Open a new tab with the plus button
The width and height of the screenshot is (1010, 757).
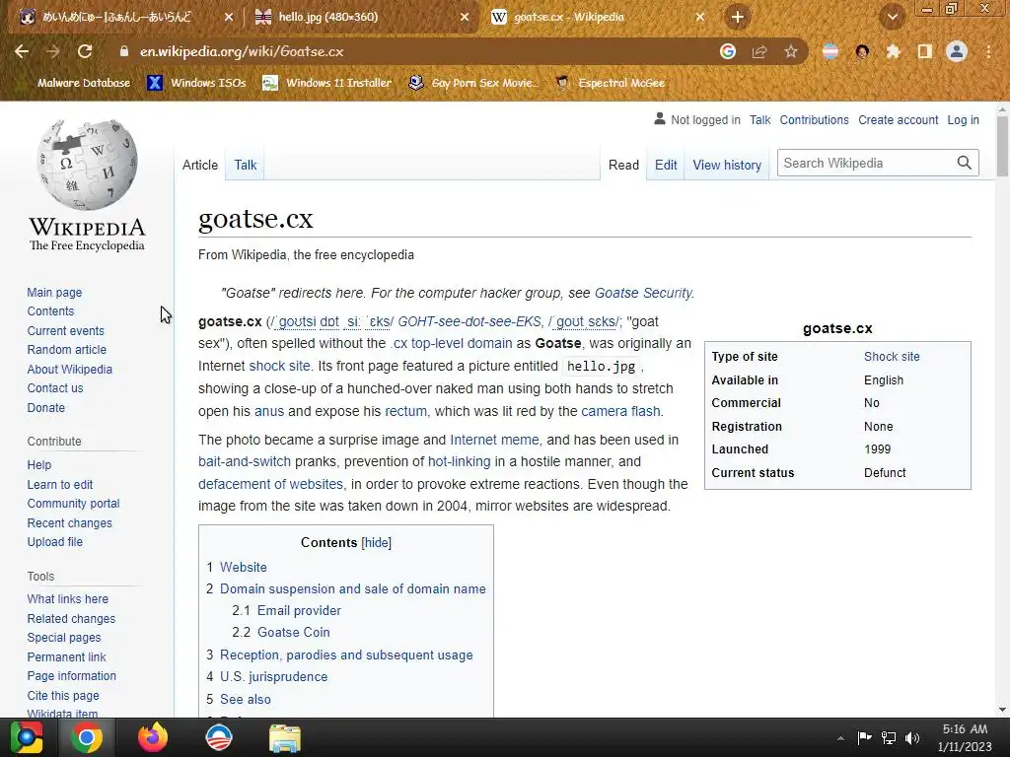click(738, 17)
